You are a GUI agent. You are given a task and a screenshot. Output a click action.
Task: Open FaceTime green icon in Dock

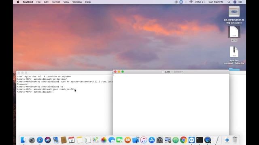pyautogui.click(x=120, y=140)
